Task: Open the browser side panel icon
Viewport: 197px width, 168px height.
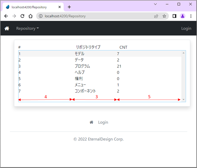Action: point(174,16)
